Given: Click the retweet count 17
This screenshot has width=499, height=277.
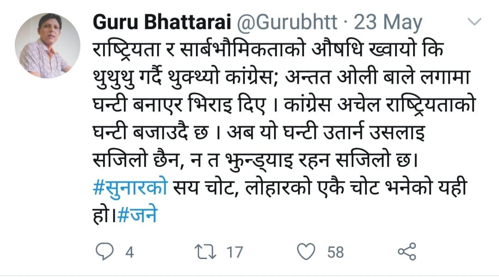Looking at the screenshot, I should pos(234,252).
